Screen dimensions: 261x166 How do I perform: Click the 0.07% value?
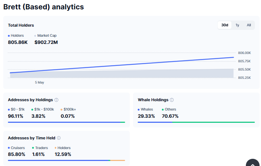(x=67, y=116)
